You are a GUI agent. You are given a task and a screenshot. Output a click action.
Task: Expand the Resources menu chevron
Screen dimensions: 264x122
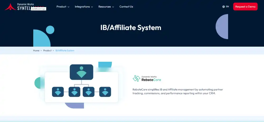(113, 7)
